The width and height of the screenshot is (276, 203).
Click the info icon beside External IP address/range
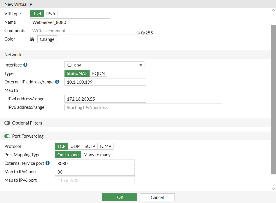[x=57, y=82]
